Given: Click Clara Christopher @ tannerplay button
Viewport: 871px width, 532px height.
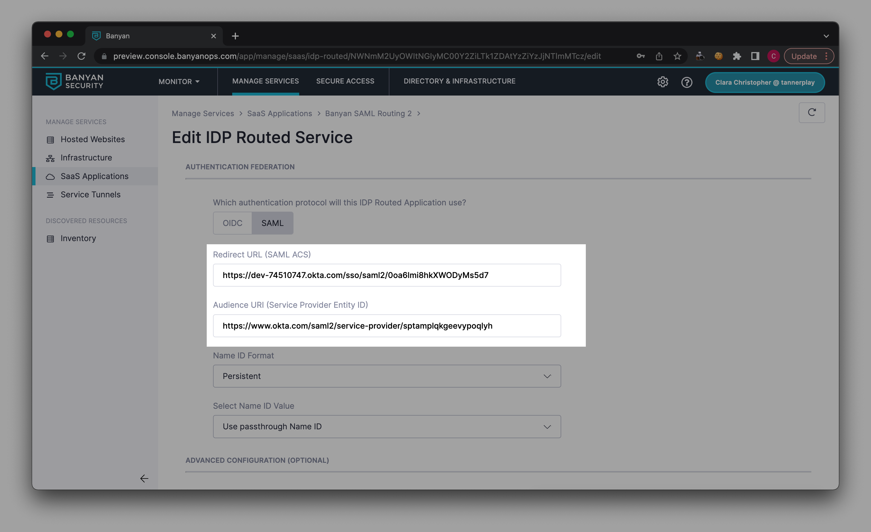Looking at the screenshot, I should (764, 82).
